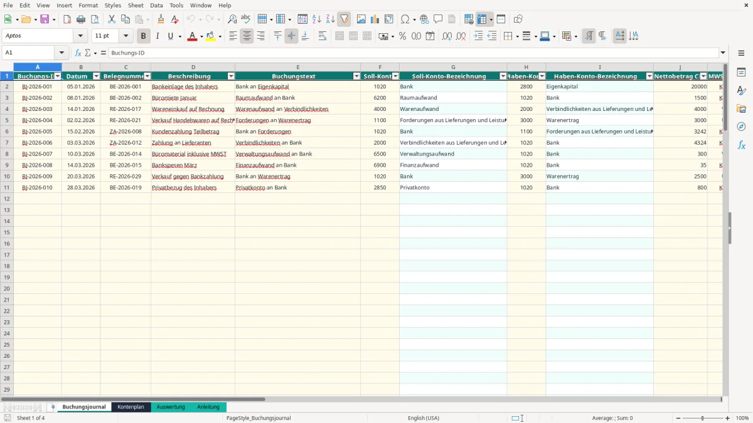Viewport: 753px width, 423px height.
Task: Cut the selection with scissors icon
Action: pyautogui.click(x=112, y=19)
